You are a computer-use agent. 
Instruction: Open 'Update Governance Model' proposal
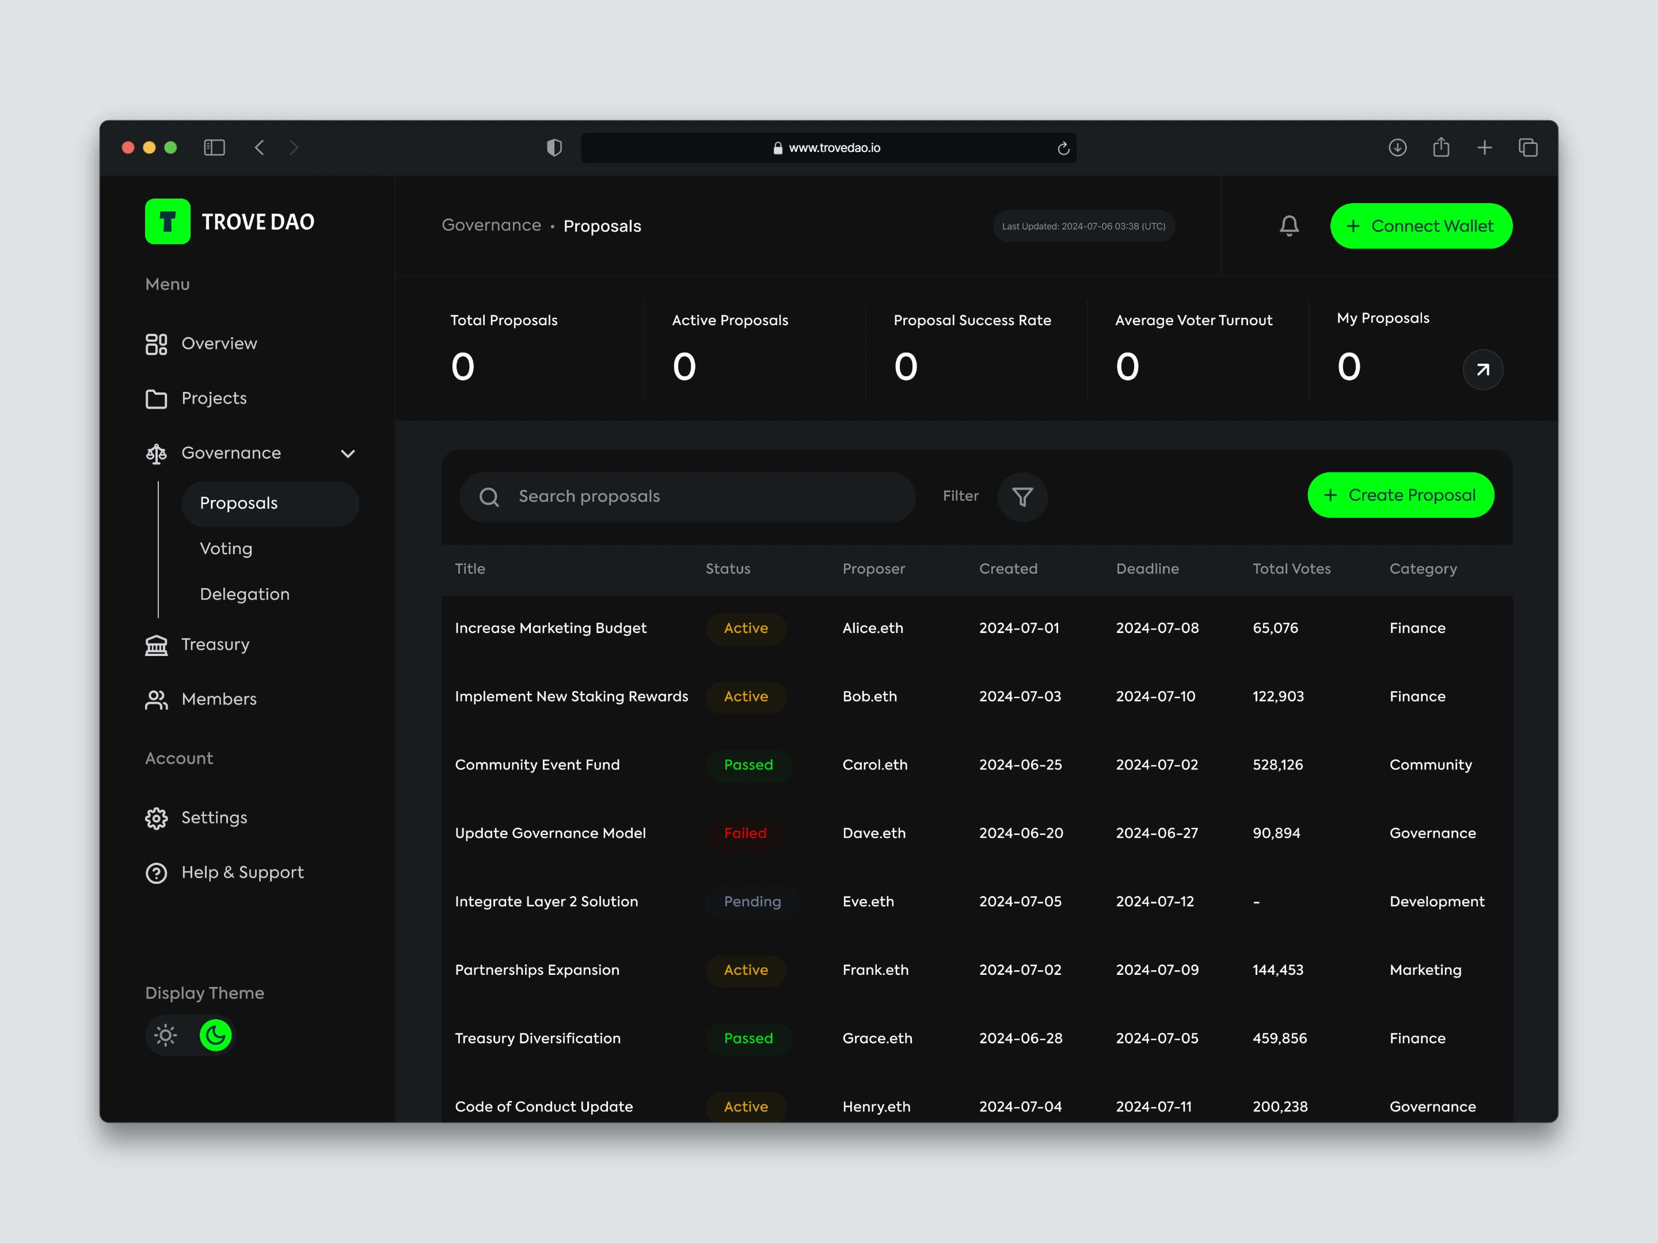click(549, 833)
